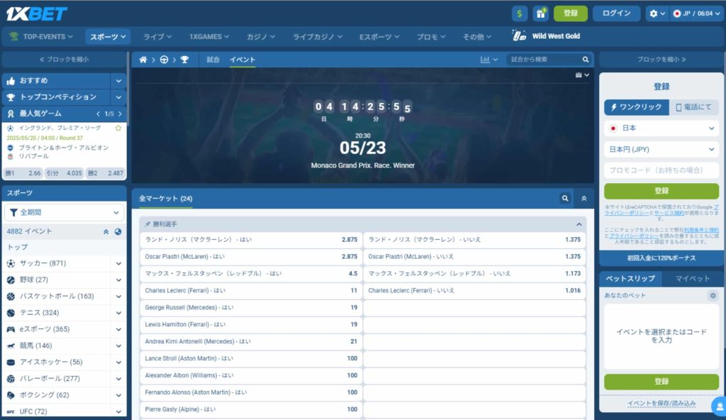This screenshot has height=420, width=726.
Task: Click the globe icon beside 4882 イベント
Action: (118, 231)
